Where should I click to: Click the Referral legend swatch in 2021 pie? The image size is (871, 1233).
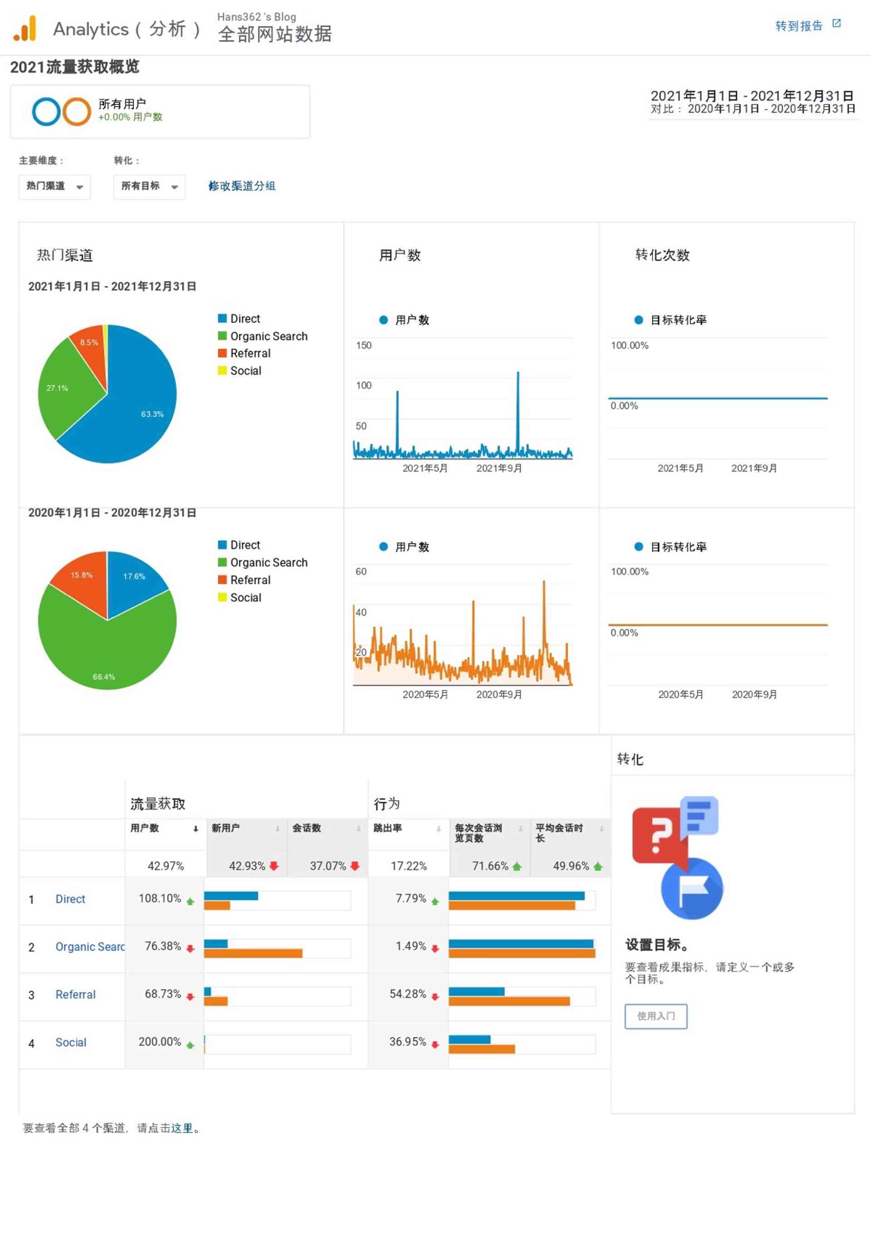click(222, 353)
